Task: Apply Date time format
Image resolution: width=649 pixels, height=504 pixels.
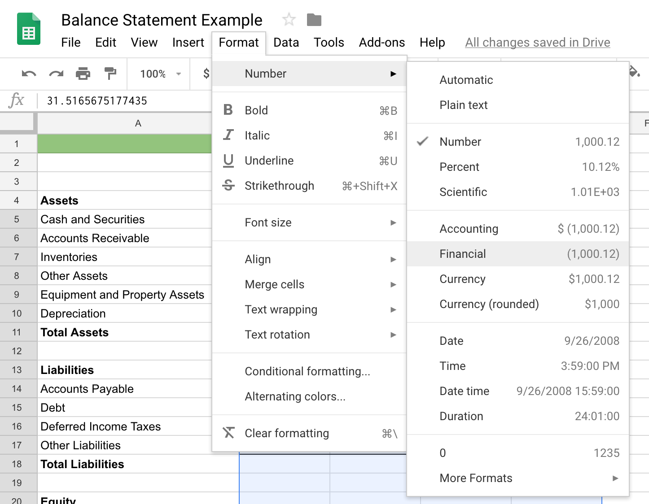Action: (518, 391)
